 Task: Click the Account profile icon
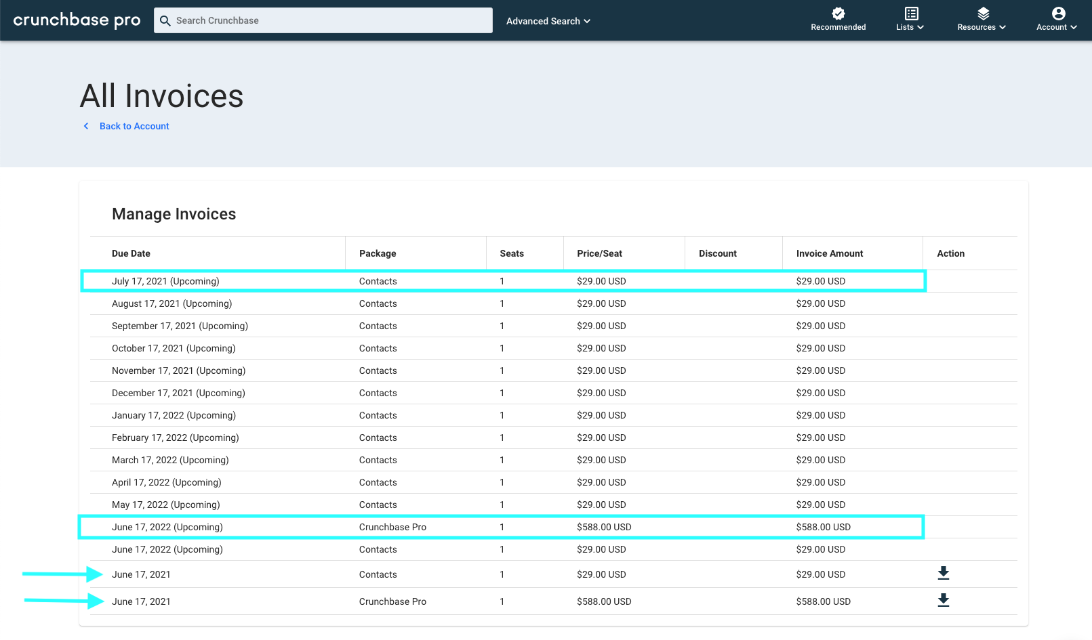pyautogui.click(x=1059, y=14)
